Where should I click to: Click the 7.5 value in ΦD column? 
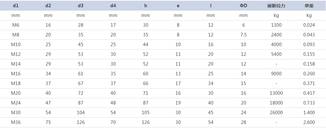tap(243, 35)
